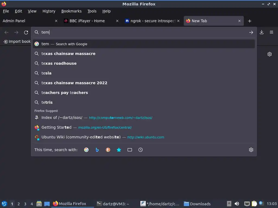
Task: Open the clipboard tray icon
Action: 254,204
